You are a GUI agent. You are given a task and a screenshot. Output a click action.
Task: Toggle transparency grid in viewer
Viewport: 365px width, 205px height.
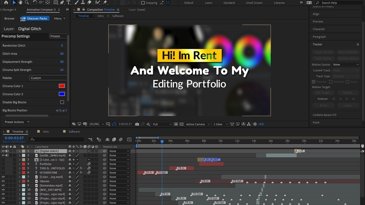[182, 124]
